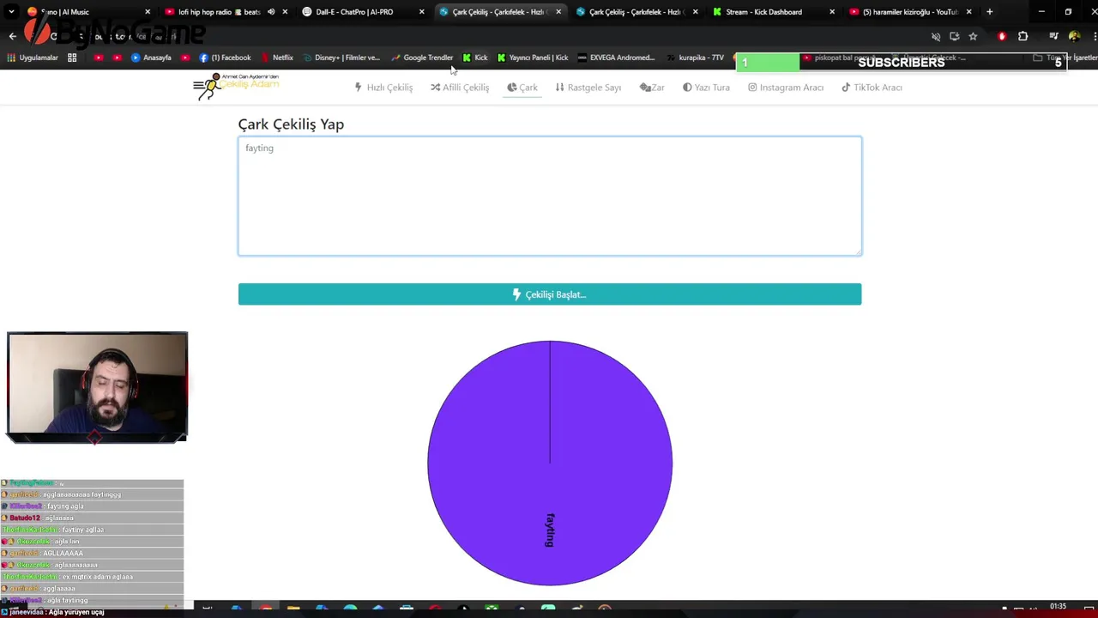The height and width of the screenshot is (618, 1098).
Task: Click Batudo12 chat username
Action: [24, 518]
